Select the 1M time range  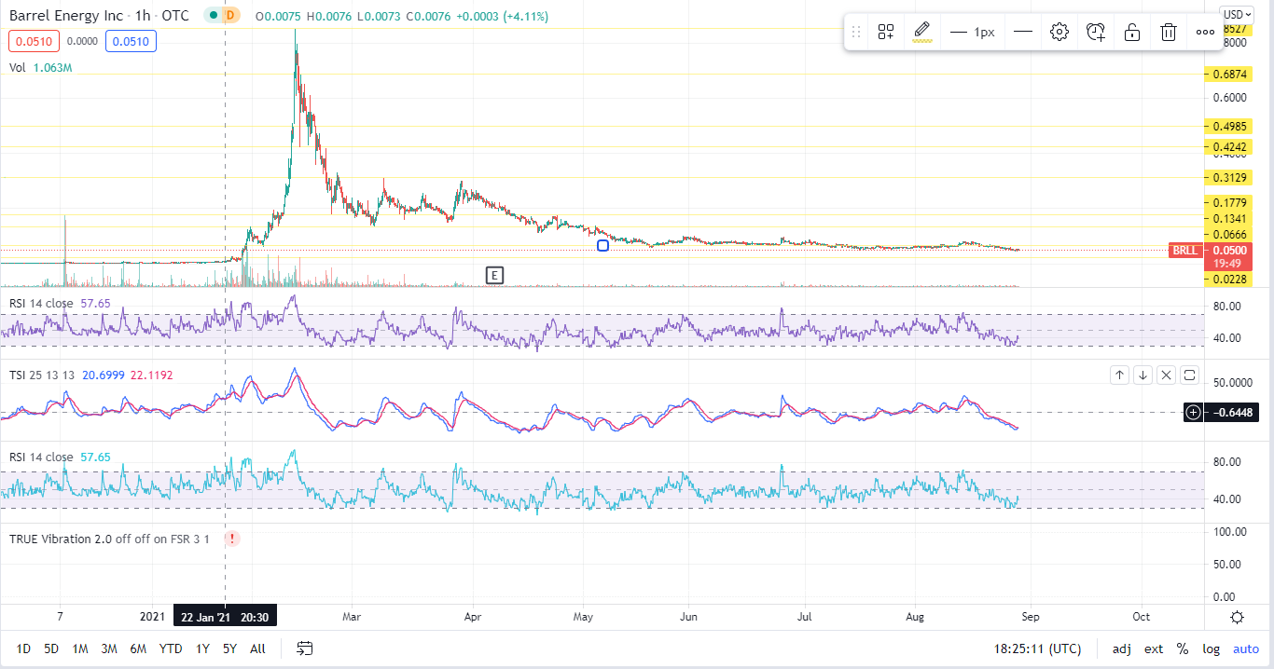click(x=80, y=649)
